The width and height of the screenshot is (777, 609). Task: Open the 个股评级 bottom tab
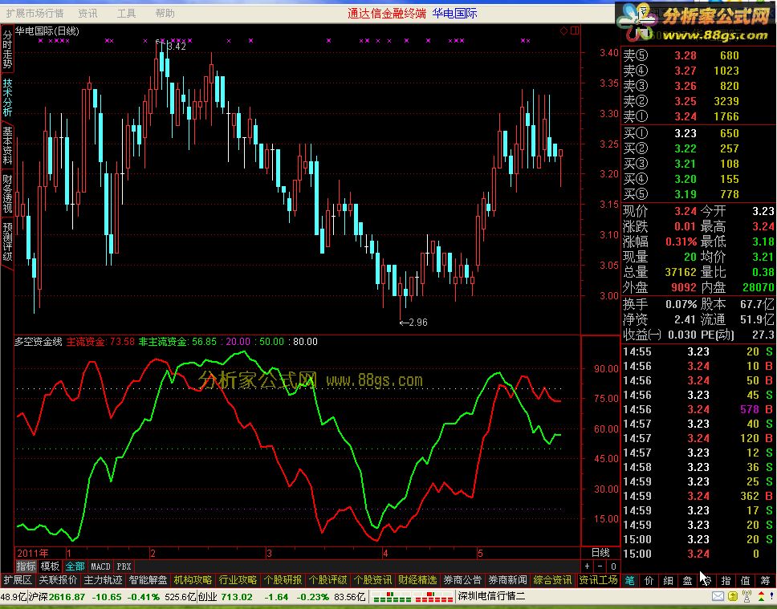click(x=327, y=580)
